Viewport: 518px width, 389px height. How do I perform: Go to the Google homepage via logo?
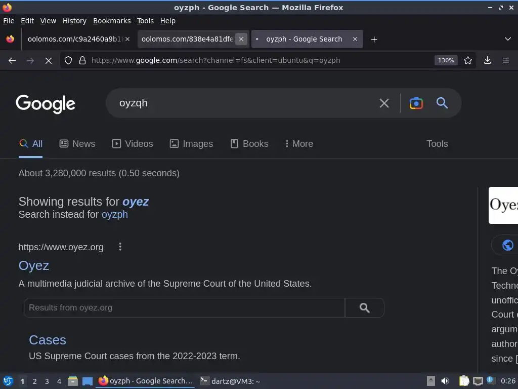coord(46,104)
